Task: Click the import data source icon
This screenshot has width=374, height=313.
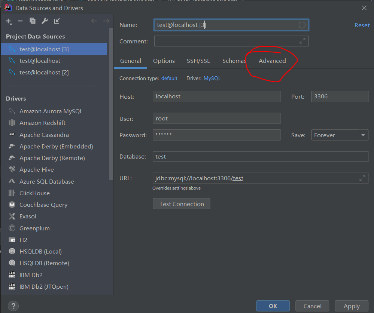Action: pos(57,21)
